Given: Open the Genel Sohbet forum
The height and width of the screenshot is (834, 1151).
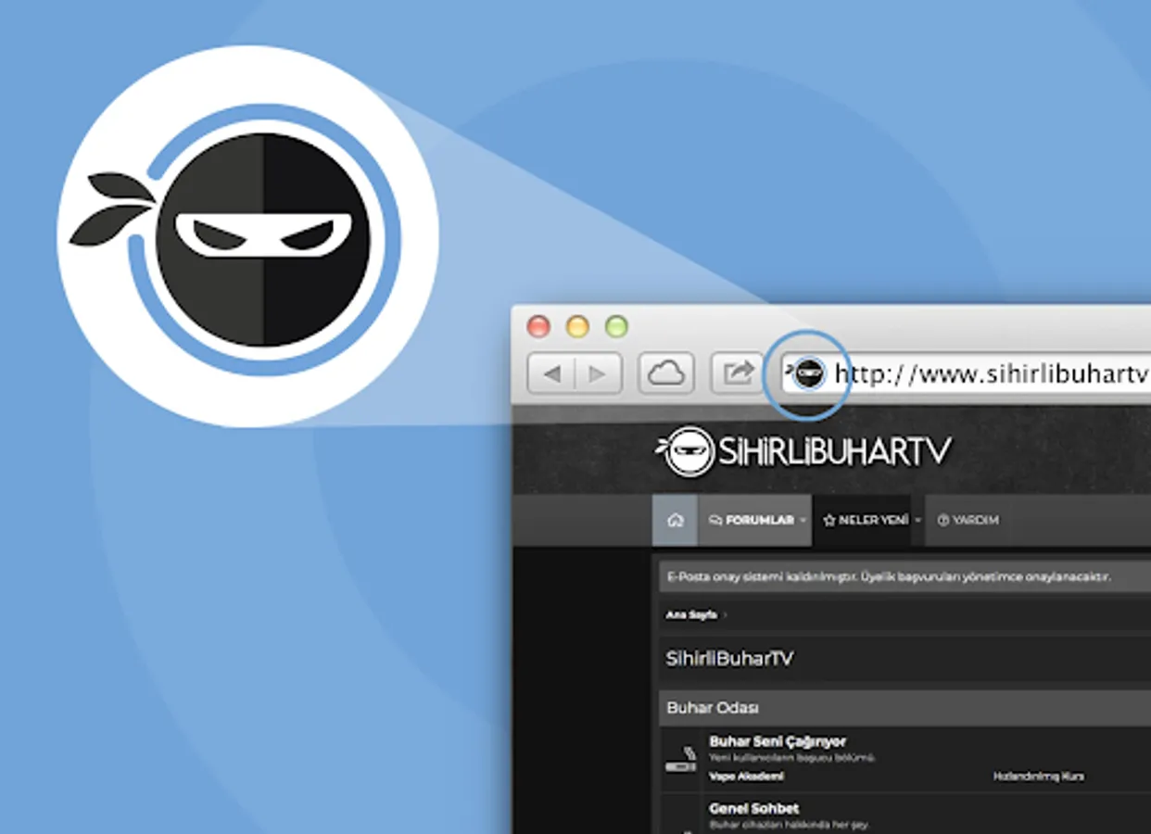Looking at the screenshot, I should point(753,809).
